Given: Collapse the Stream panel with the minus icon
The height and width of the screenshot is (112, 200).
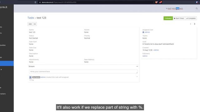Looking at the screenshot, I should point(137,66).
